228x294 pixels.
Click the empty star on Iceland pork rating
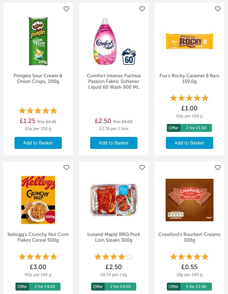(129, 257)
